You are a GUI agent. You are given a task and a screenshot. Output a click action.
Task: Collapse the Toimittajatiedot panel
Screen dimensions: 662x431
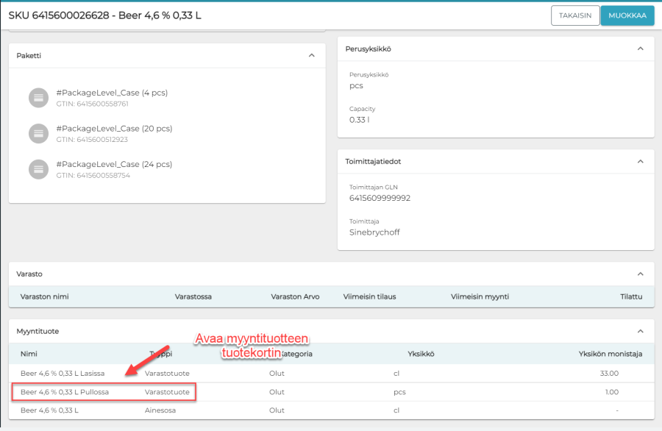(x=640, y=161)
